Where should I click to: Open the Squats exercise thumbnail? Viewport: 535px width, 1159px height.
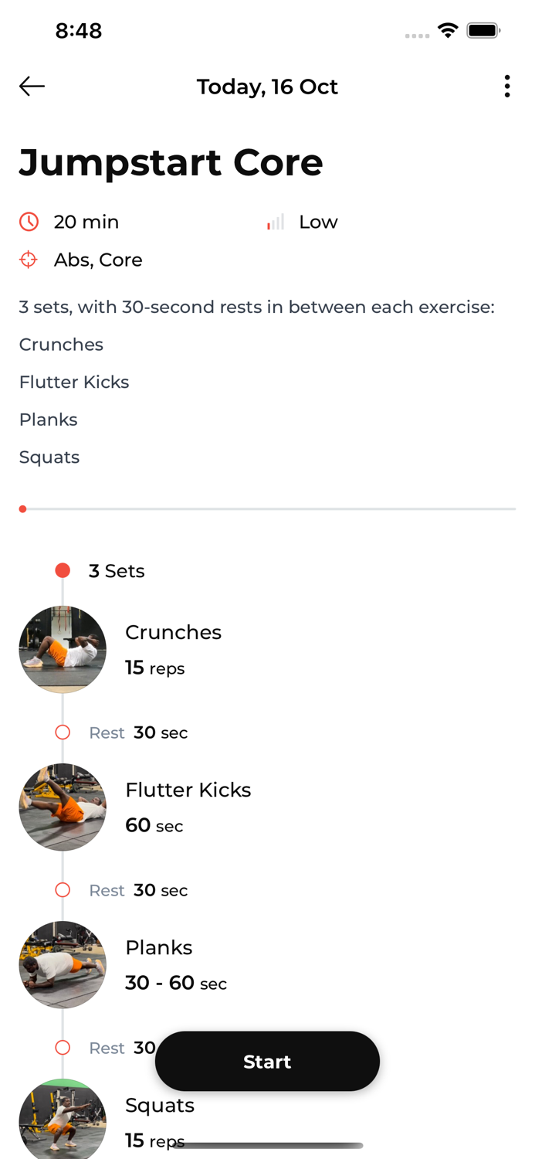coord(63,1119)
